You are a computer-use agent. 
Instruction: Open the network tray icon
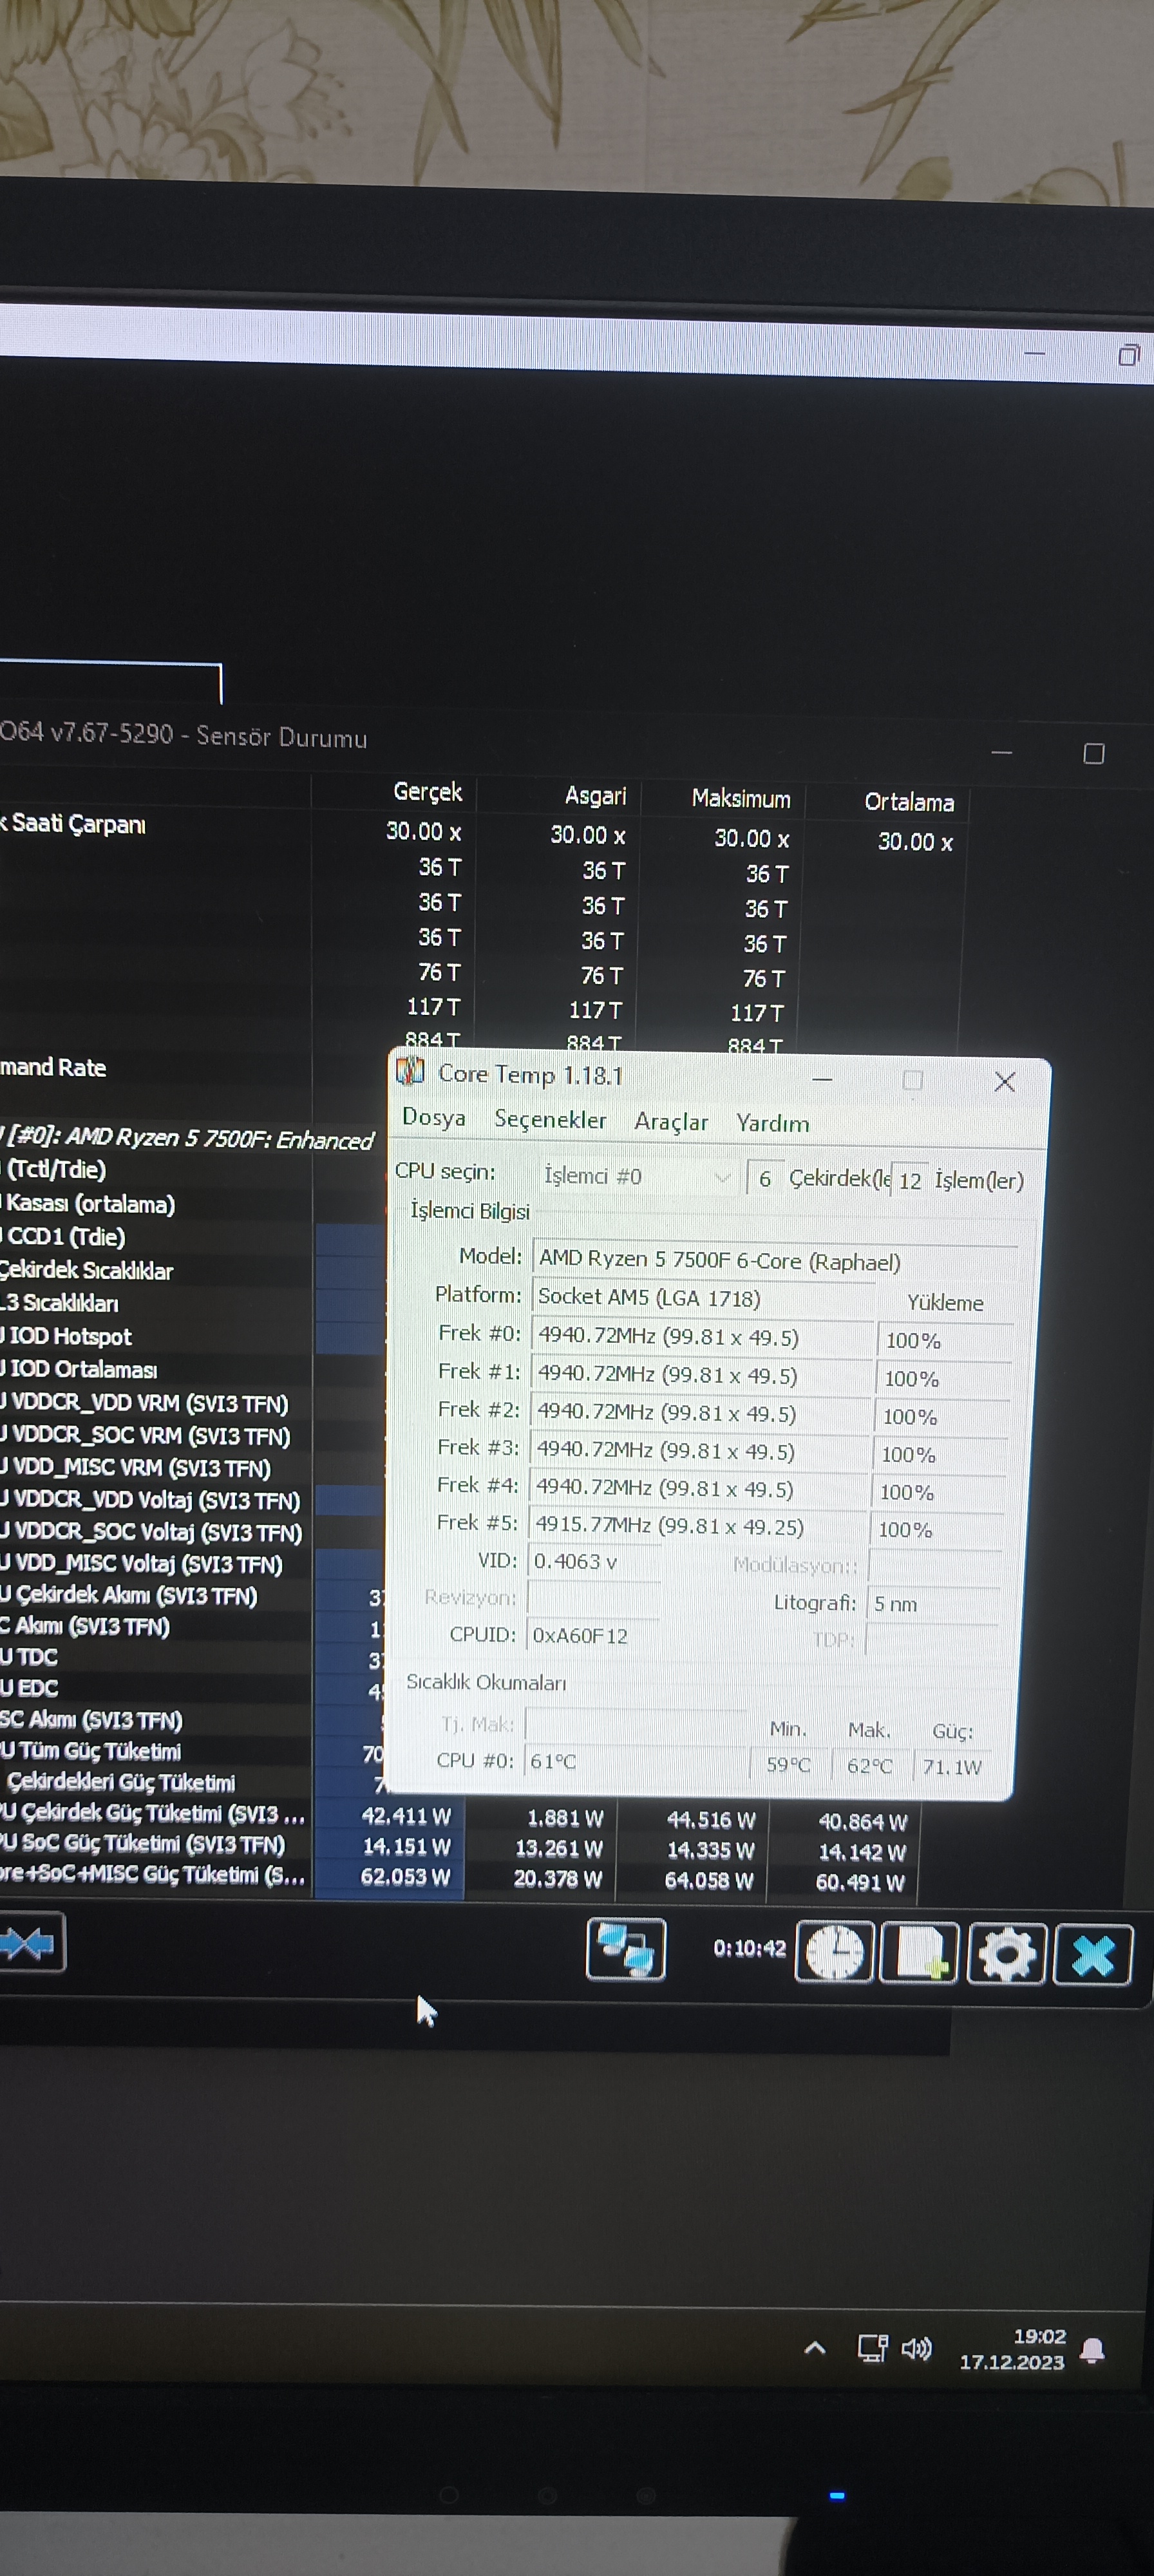tap(873, 2348)
